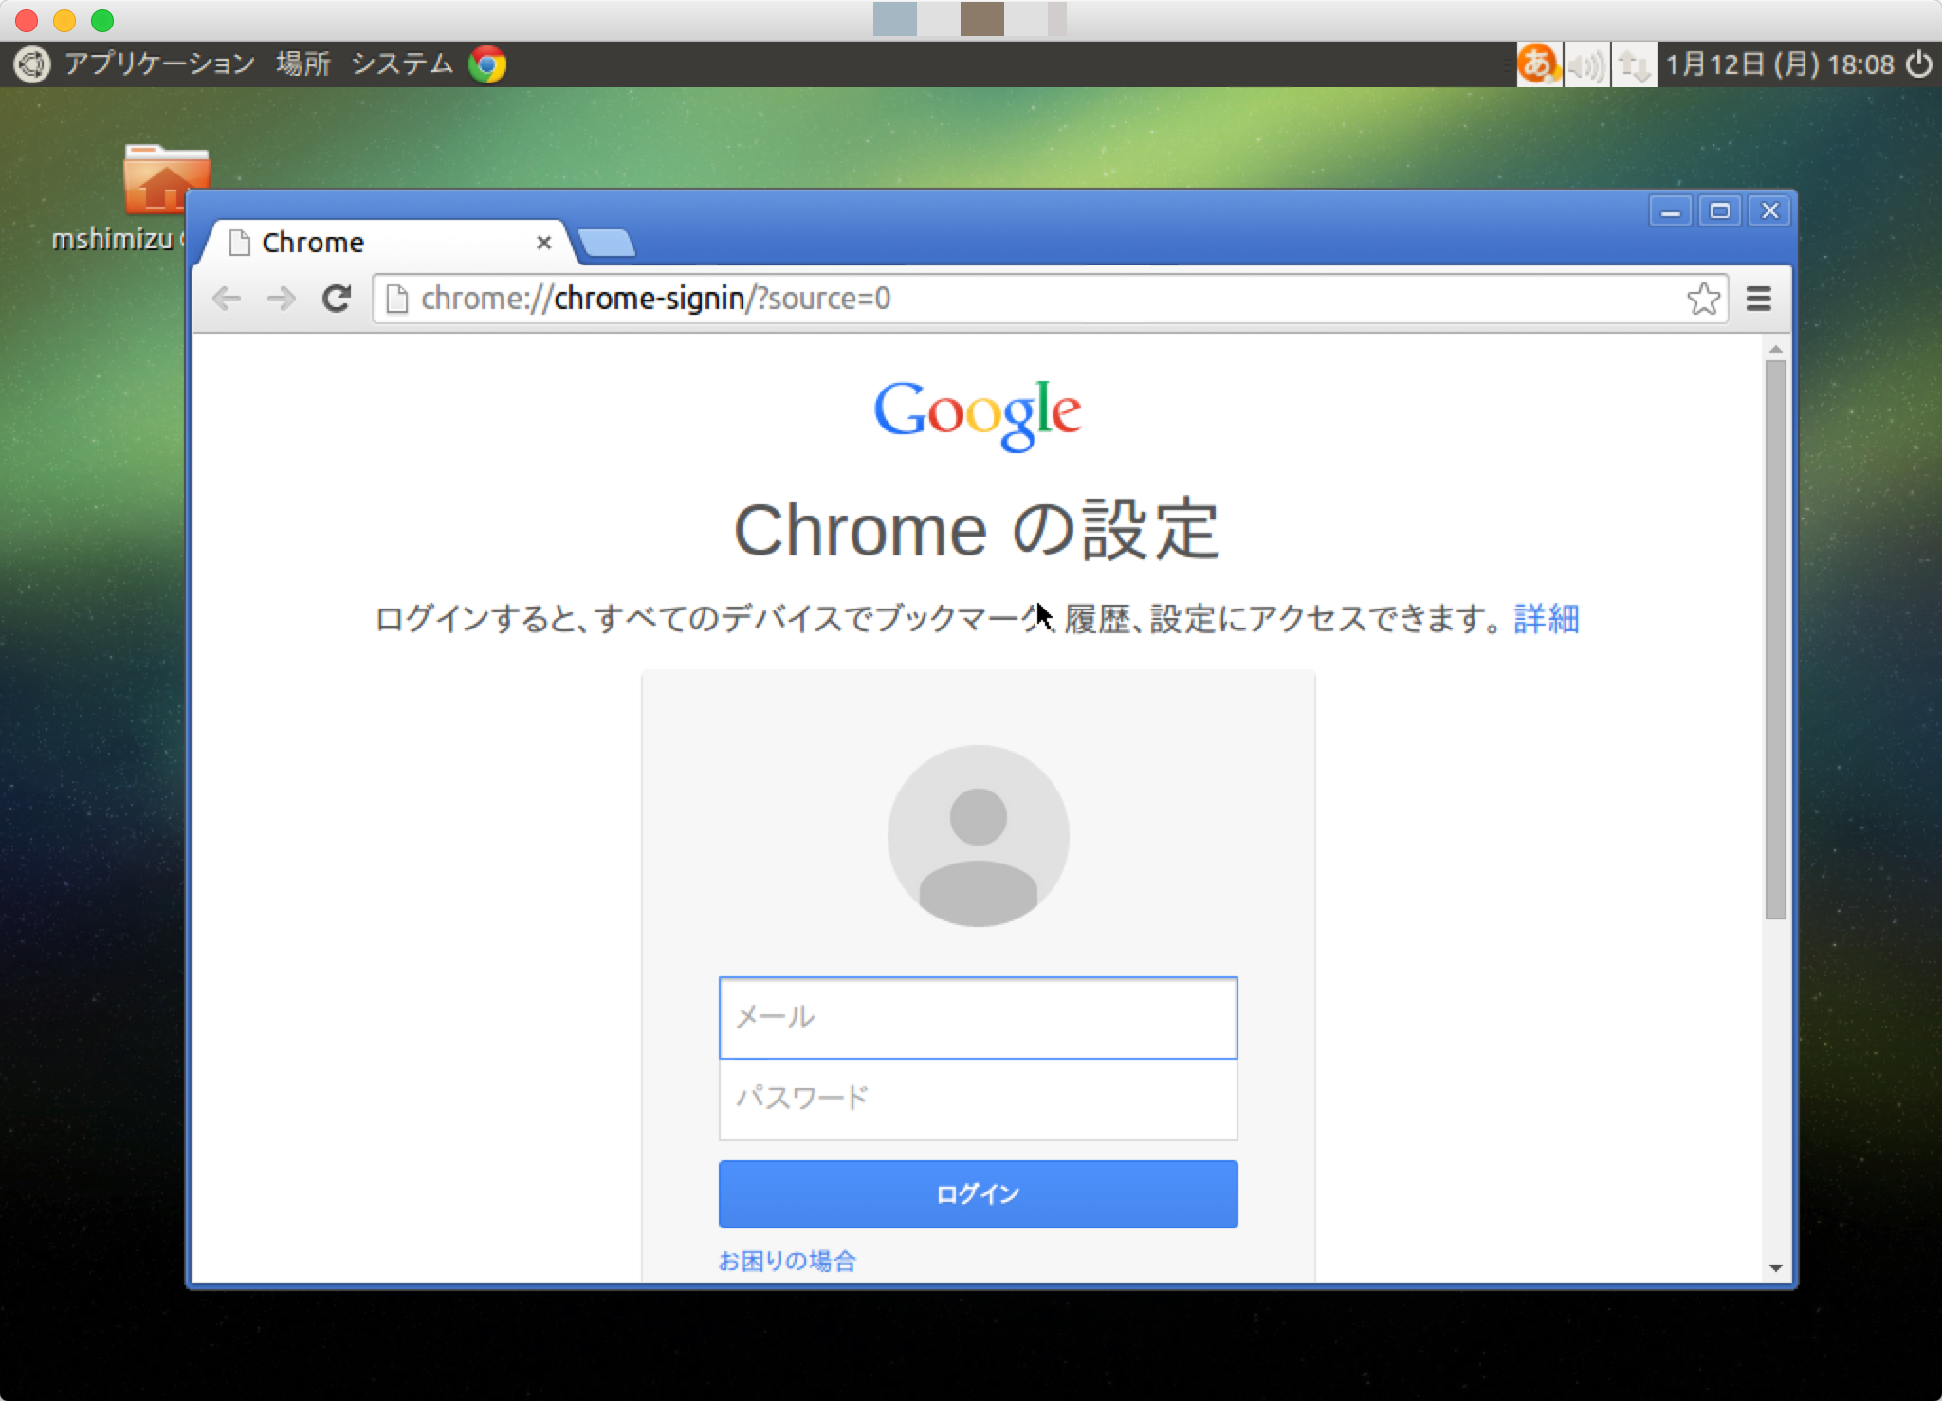Image resolution: width=1942 pixels, height=1401 pixels.
Task: Click the forward navigation arrow
Action: coord(282,299)
